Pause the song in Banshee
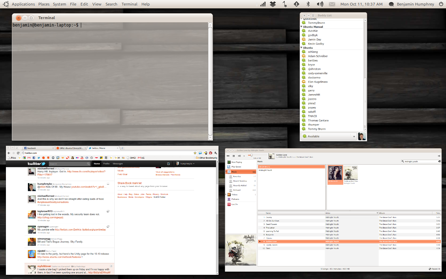The image size is (446, 279). click(233, 156)
